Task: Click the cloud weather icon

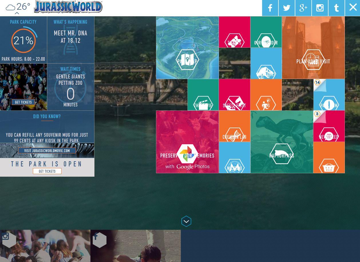Action: (x=10, y=8)
